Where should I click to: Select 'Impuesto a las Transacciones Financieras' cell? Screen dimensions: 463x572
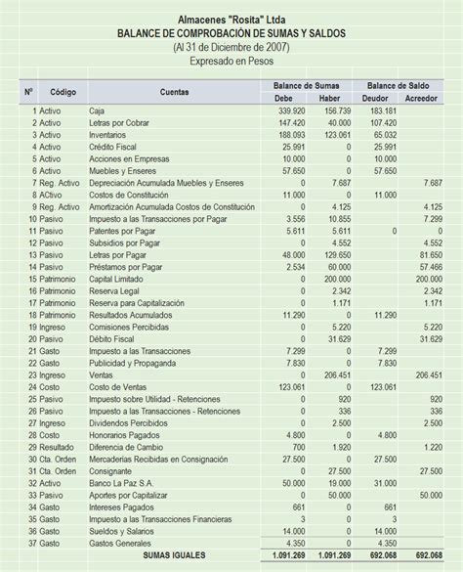[160, 520]
